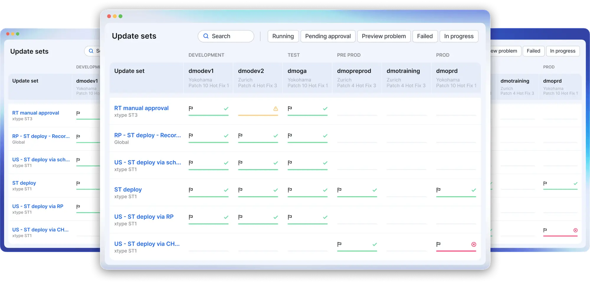
Task: Click flag for ST deploy in dmoprd, front window
Action: (439, 190)
